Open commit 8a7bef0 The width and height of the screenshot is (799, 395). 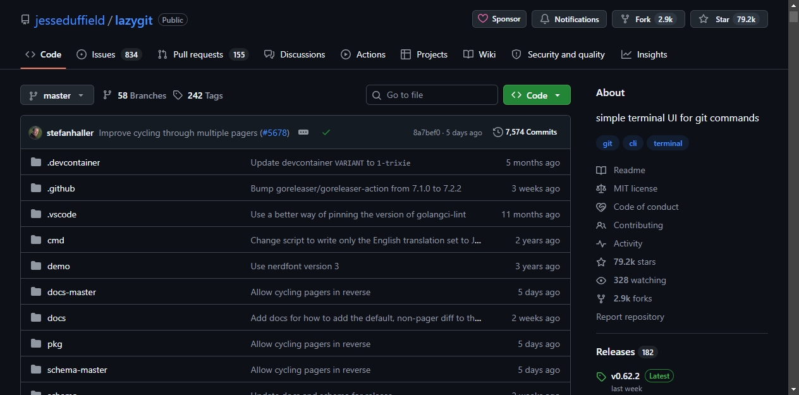427,133
